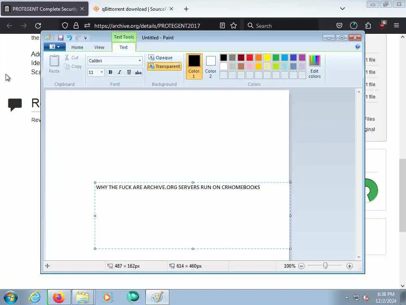
Task: Close the qBittorrent download browser tab
Action: pyautogui.click(x=171, y=9)
